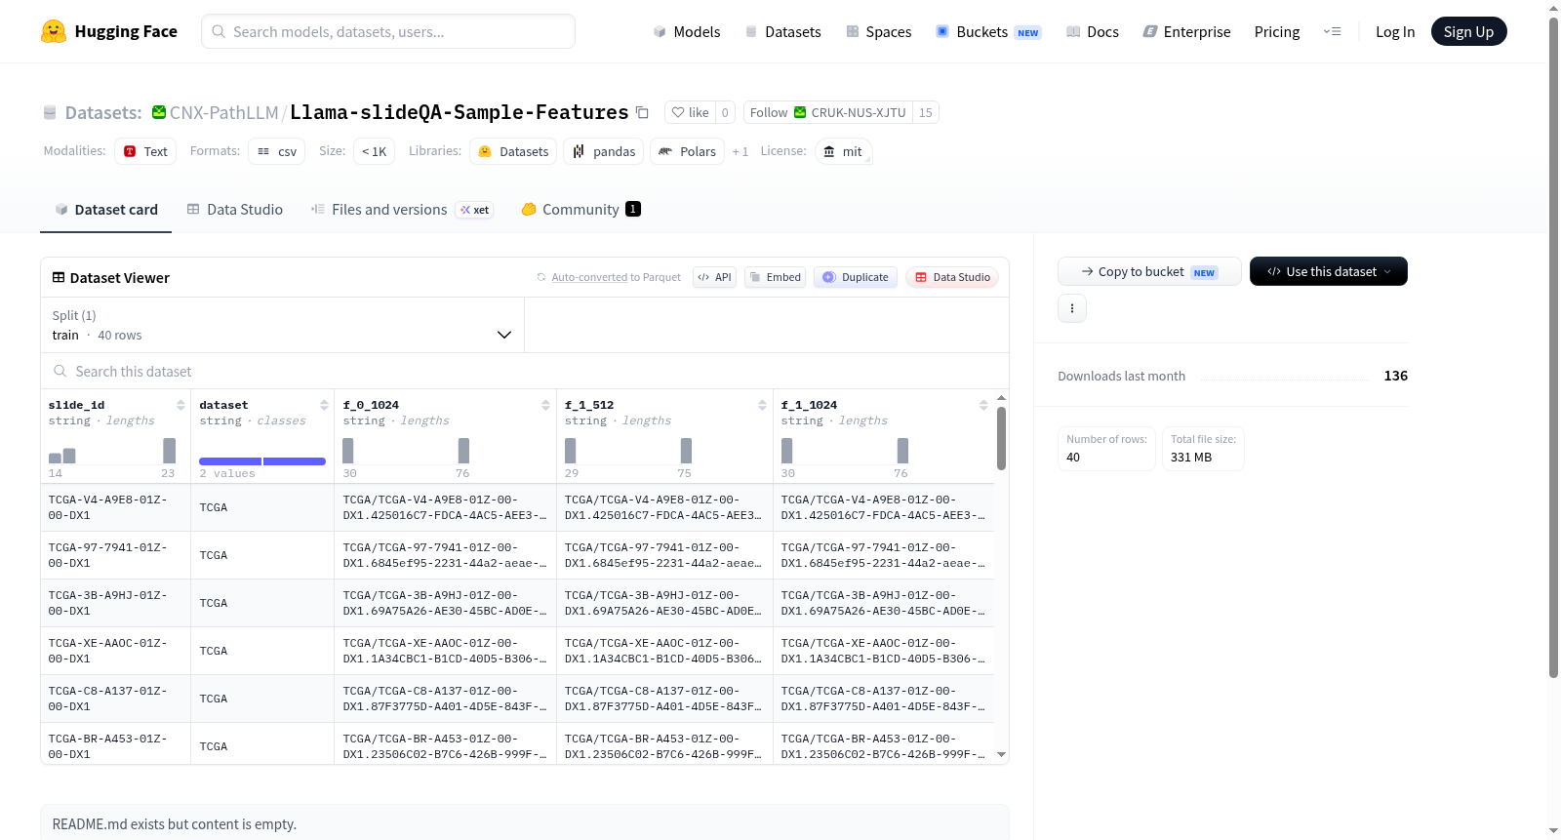Open the Use this dataset dropdown
This screenshot has height=840, width=1561.
click(1329, 271)
